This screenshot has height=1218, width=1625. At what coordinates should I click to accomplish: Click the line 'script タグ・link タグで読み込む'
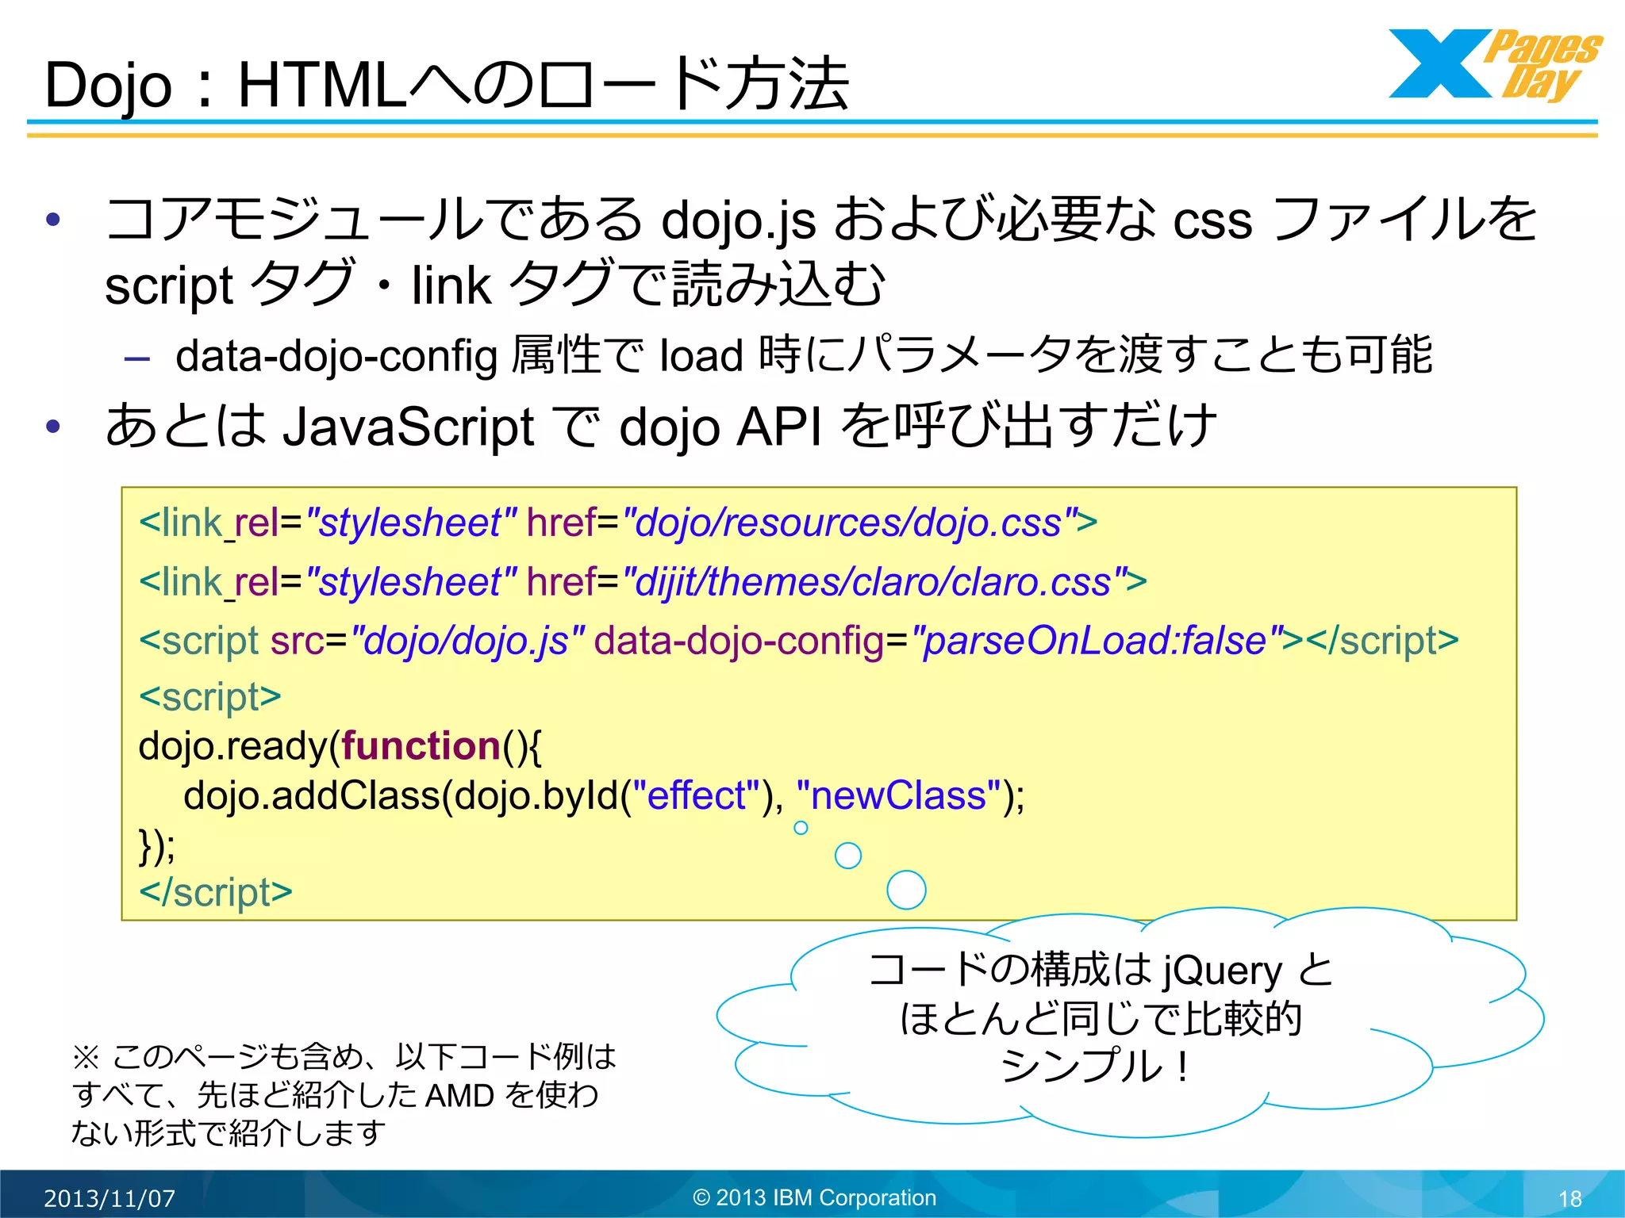pyautogui.click(x=495, y=285)
